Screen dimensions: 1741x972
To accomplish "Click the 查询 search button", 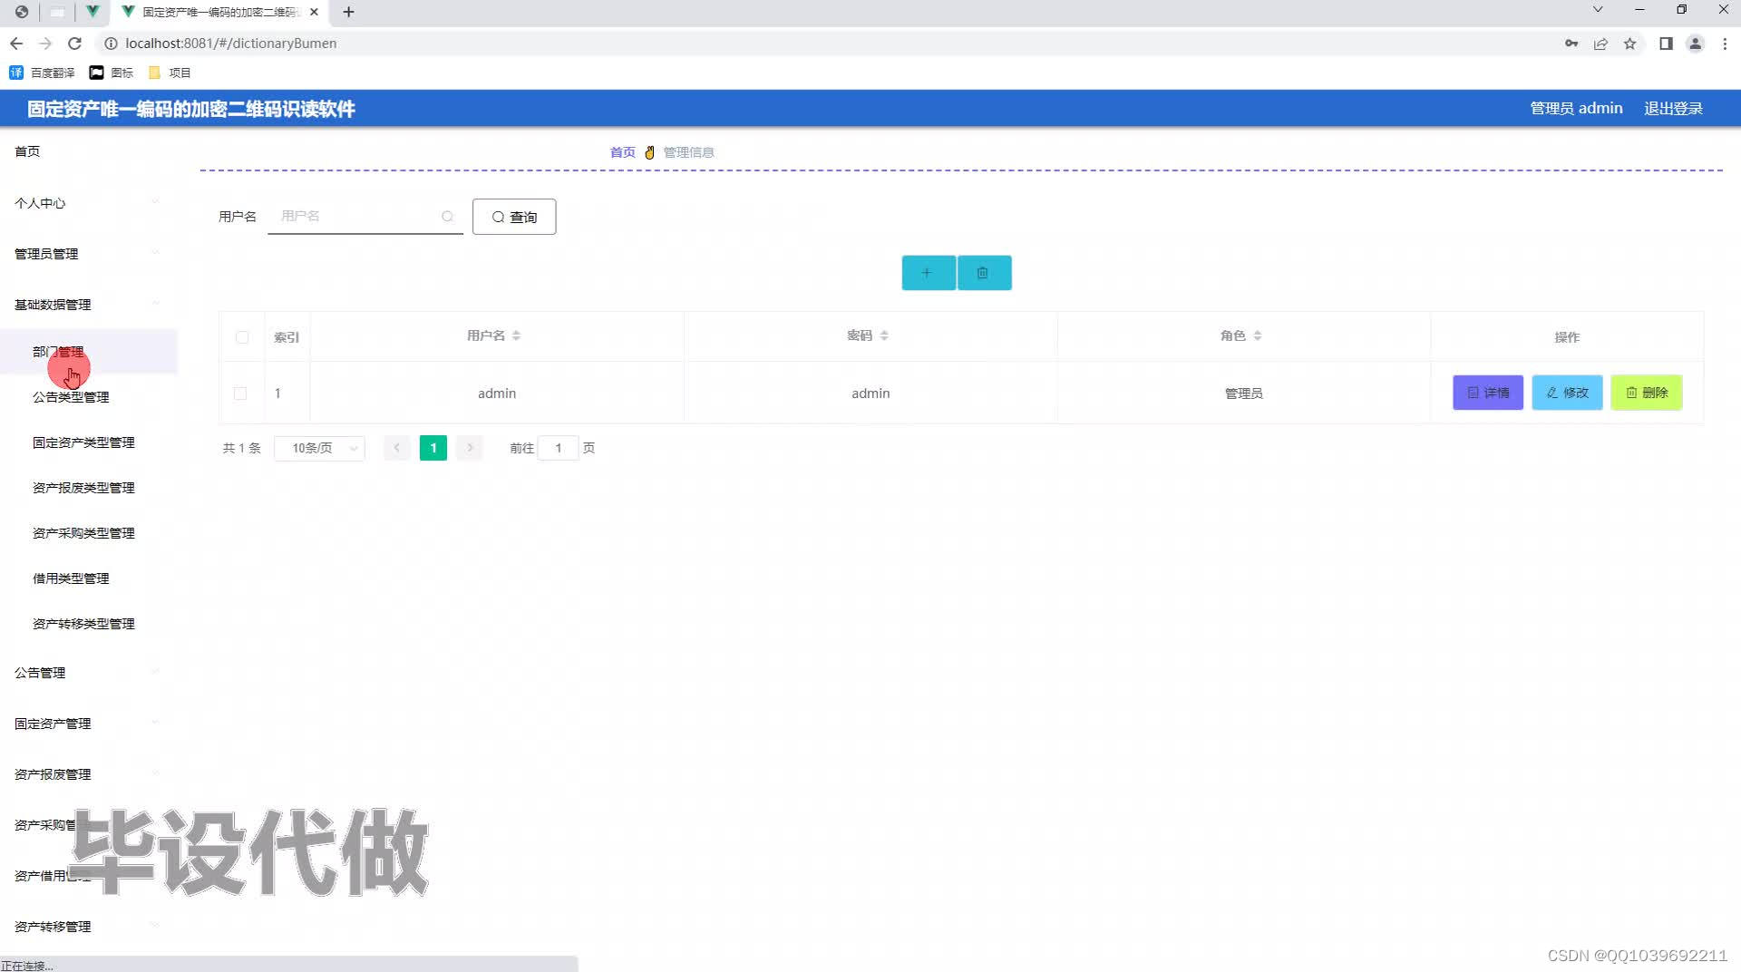I will (x=514, y=217).
